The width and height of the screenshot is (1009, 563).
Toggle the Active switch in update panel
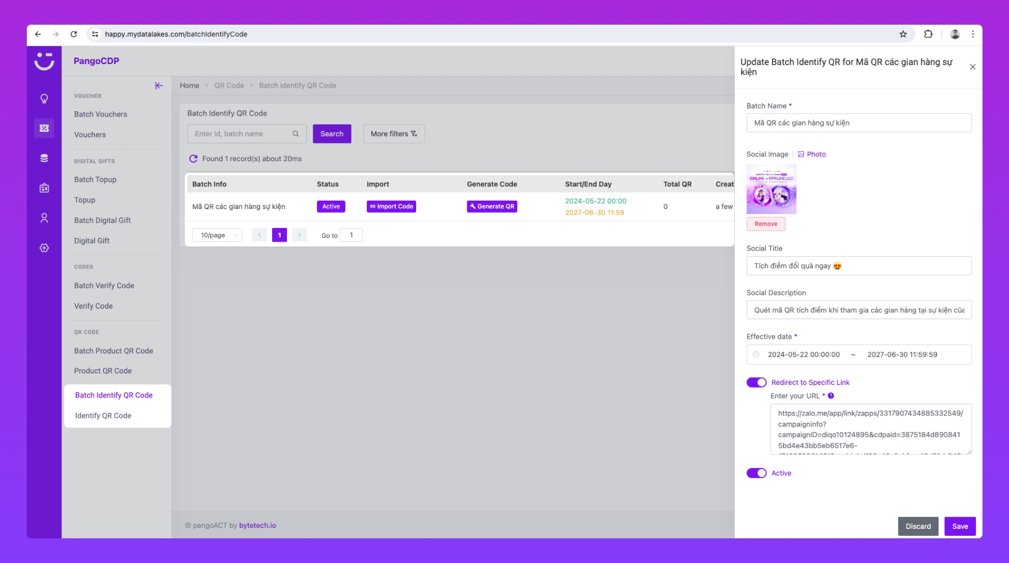(756, 473)
